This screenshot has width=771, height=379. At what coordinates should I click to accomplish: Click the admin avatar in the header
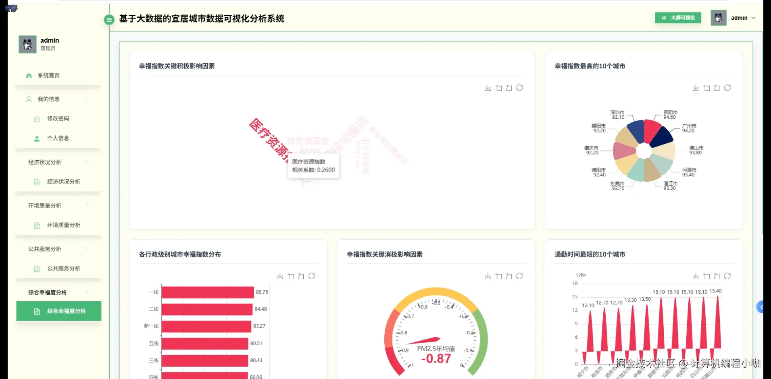tap(718, 18)
